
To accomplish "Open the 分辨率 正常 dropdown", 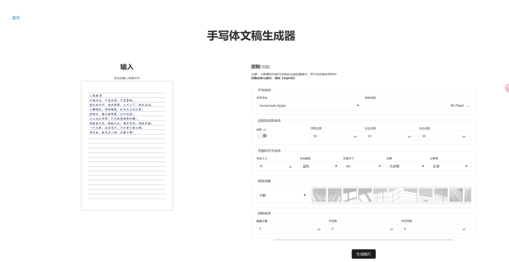I will [450, 166].
